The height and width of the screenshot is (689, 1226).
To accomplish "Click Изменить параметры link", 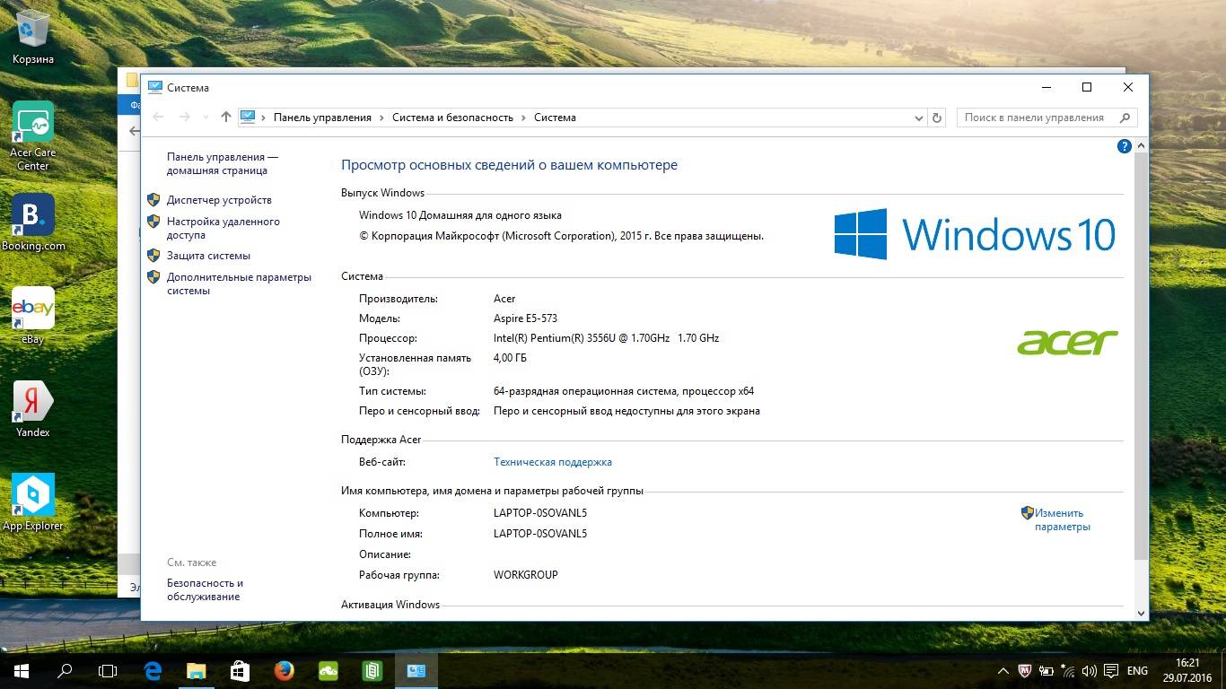I will pyautogui.click(x=1063, y=519).
